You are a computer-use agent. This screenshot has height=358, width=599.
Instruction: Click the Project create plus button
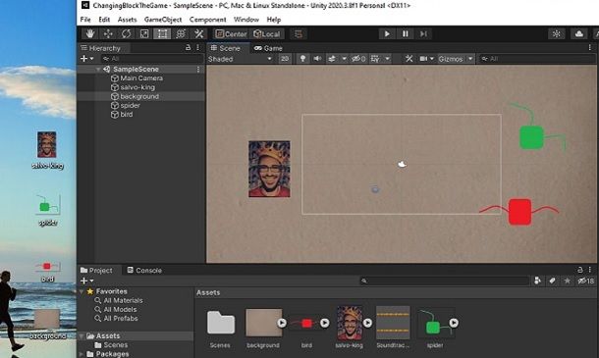86,281
